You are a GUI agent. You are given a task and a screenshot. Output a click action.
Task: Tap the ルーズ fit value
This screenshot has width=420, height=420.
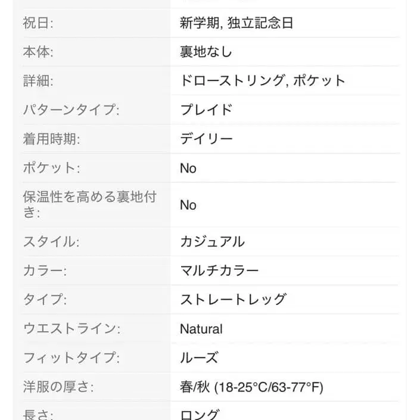[x=199, y=358]
